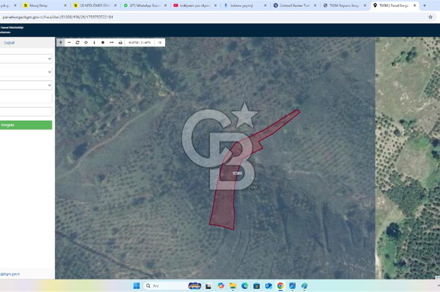Click the tkgm.gov.tr email link
Screen dimensions: 440x292
pyautogui.click(x=10, y=274)
